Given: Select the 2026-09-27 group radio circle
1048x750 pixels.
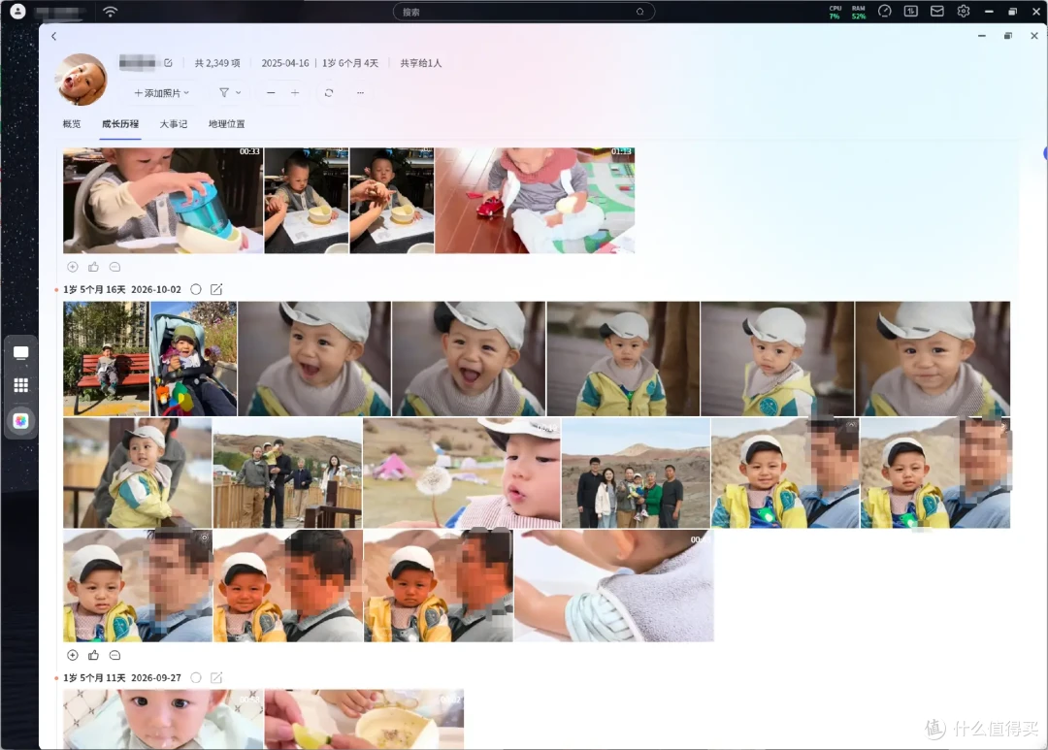Looking at the screenshot, I should click(x=196, y=678).
